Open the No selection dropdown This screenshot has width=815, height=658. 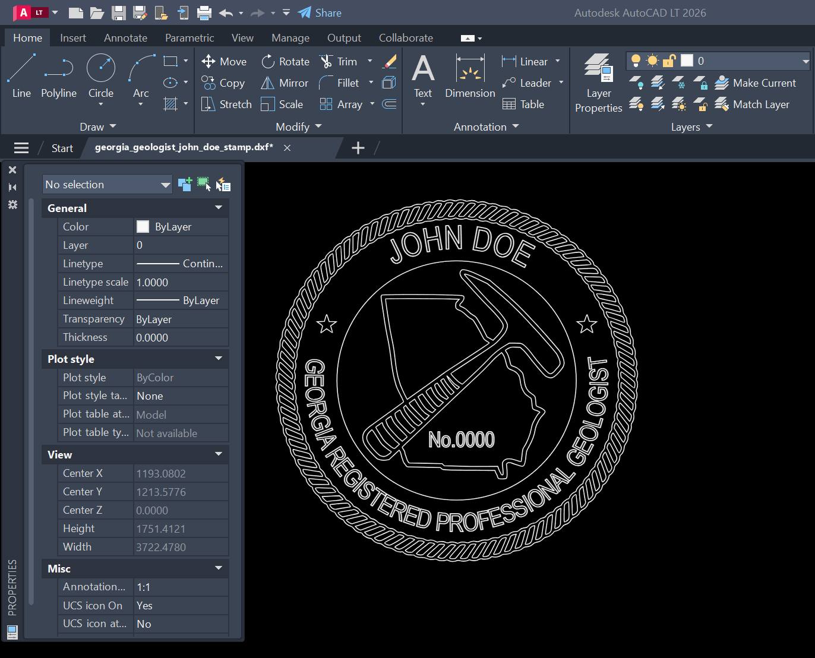pyautogui.click(x=107, y=185)
